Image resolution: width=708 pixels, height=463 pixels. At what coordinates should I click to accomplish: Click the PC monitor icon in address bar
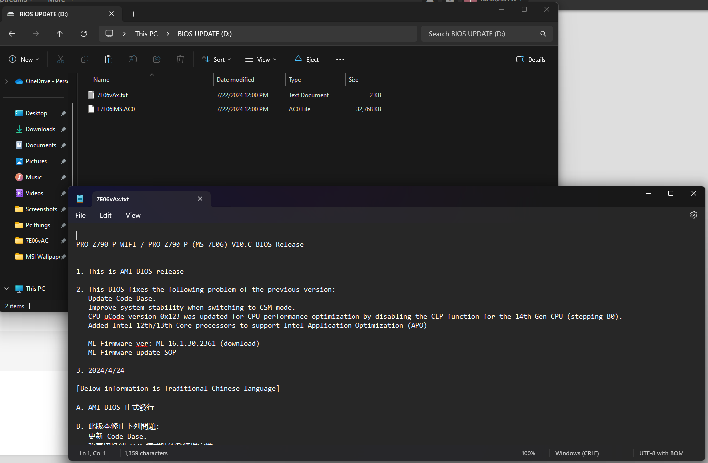[x=109, y=34]
